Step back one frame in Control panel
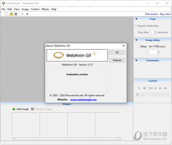Image resolution: width=172 pixels, height=145 pixels. [x=155, y=88]
